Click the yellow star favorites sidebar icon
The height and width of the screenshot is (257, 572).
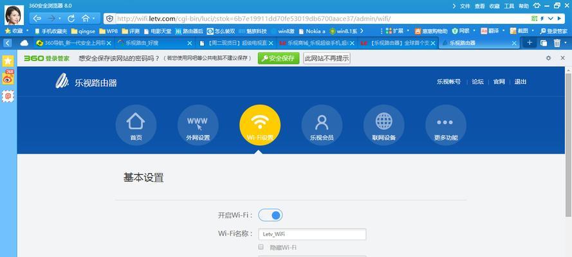click(8, 61)
